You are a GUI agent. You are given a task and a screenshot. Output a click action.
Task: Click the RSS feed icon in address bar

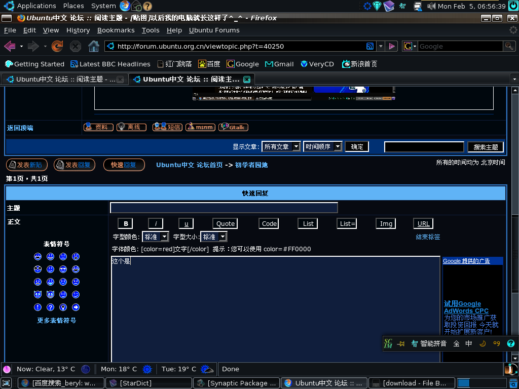[x=370, y=46]
